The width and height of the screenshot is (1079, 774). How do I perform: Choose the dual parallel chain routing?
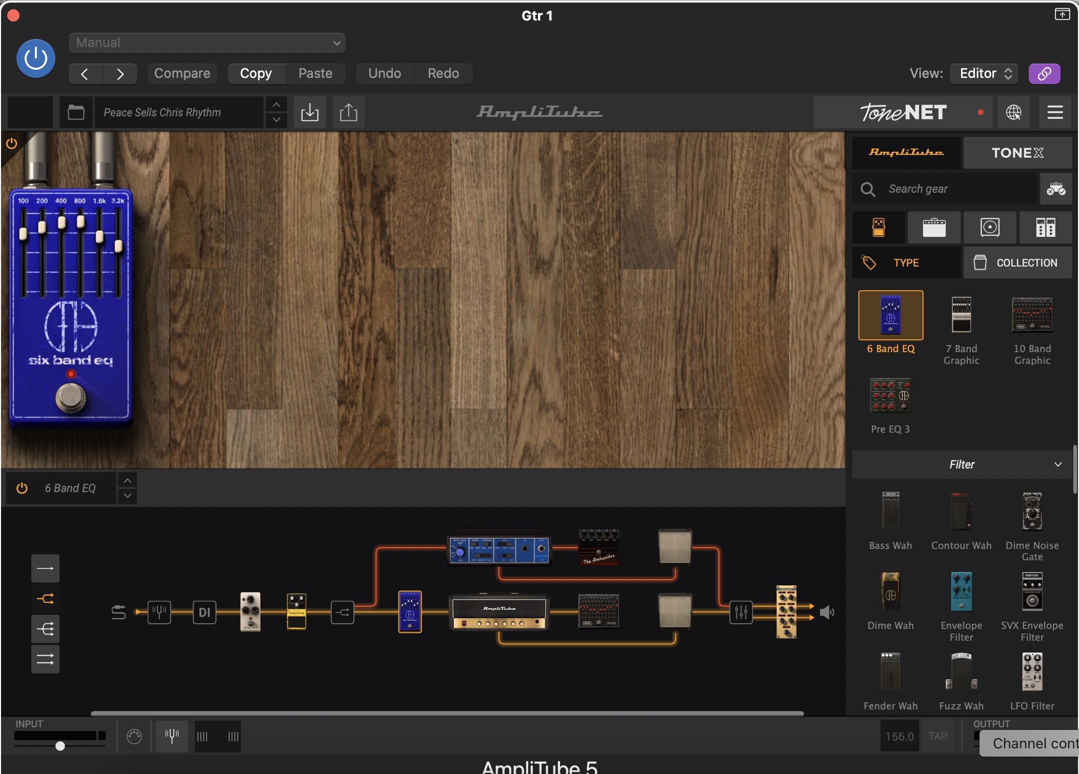pos(45,659)
